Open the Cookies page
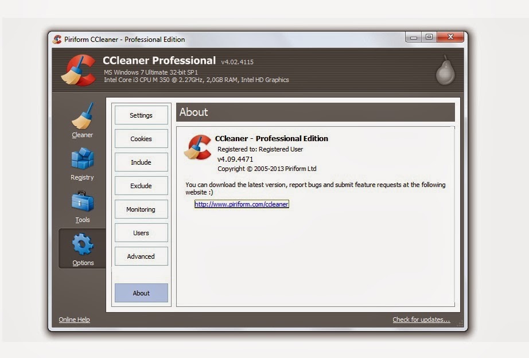Image resolution: width=529 pixels, height=358 pixels. click(141, 138)
